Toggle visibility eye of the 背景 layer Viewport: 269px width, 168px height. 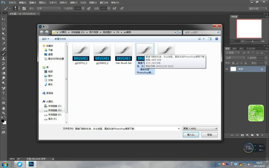click(227, 69)
